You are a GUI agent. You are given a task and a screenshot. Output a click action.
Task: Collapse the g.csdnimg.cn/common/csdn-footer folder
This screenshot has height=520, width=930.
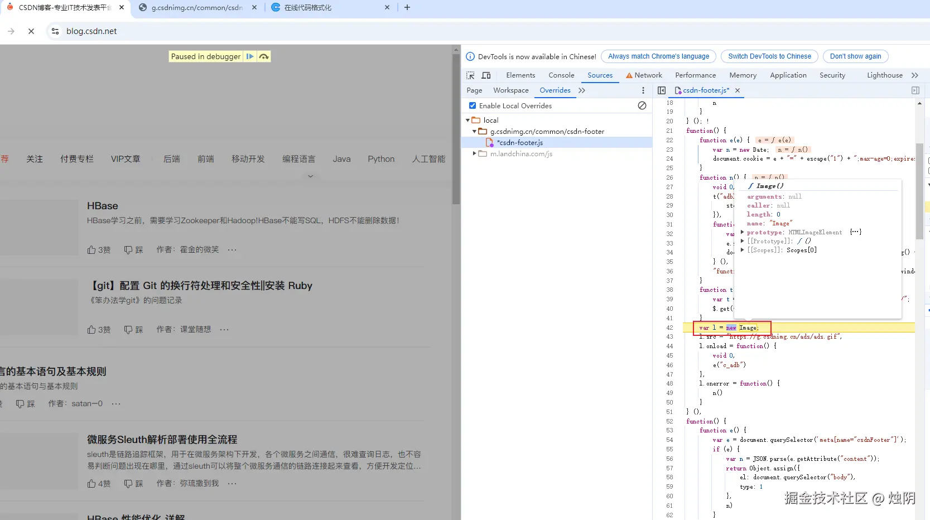475,132
